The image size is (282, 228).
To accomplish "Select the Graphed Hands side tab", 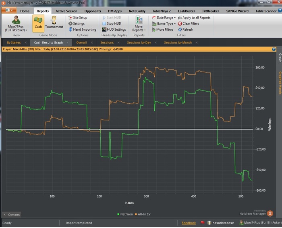I will point(280,83).
